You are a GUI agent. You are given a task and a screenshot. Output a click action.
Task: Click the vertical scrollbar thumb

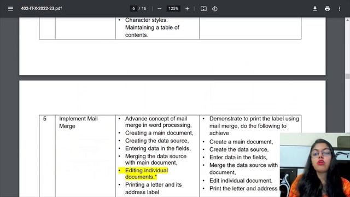[x=348, y=76]
